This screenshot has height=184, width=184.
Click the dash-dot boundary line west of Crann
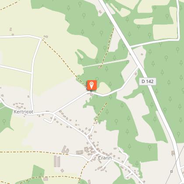(34, 152)
